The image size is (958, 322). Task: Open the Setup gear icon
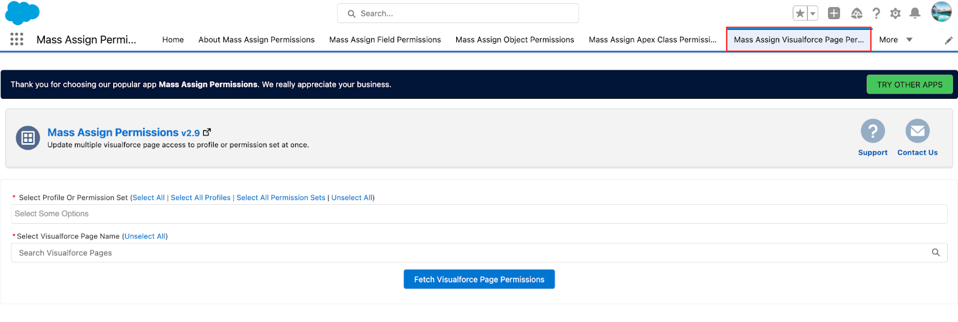[895, 13]
